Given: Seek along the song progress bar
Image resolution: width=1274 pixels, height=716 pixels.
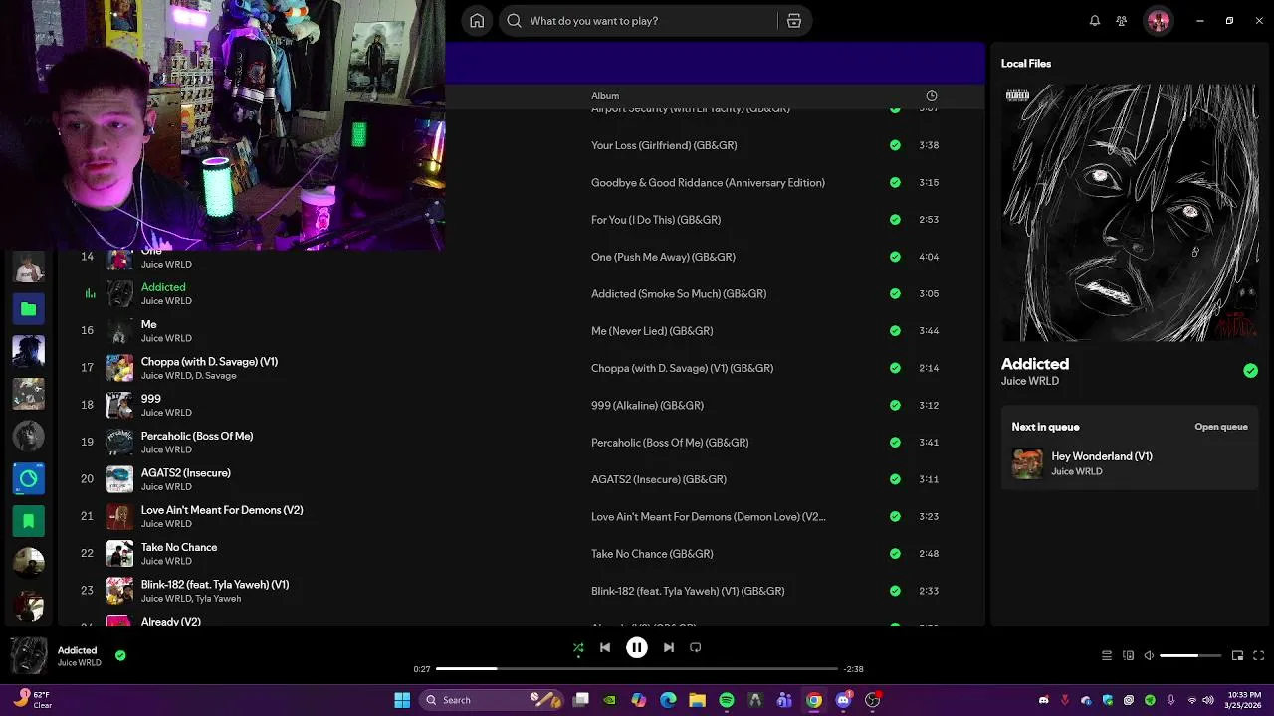Looking at the screenshot, I should [x=637, y=669].
